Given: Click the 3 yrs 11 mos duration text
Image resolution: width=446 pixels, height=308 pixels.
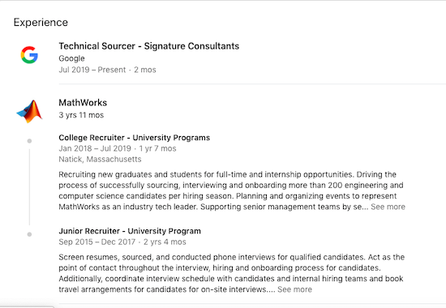Looking at the screenshot, I should [x=81, y=115].
